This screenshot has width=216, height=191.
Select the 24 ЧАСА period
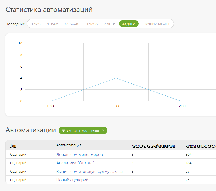tap(91, 24)
